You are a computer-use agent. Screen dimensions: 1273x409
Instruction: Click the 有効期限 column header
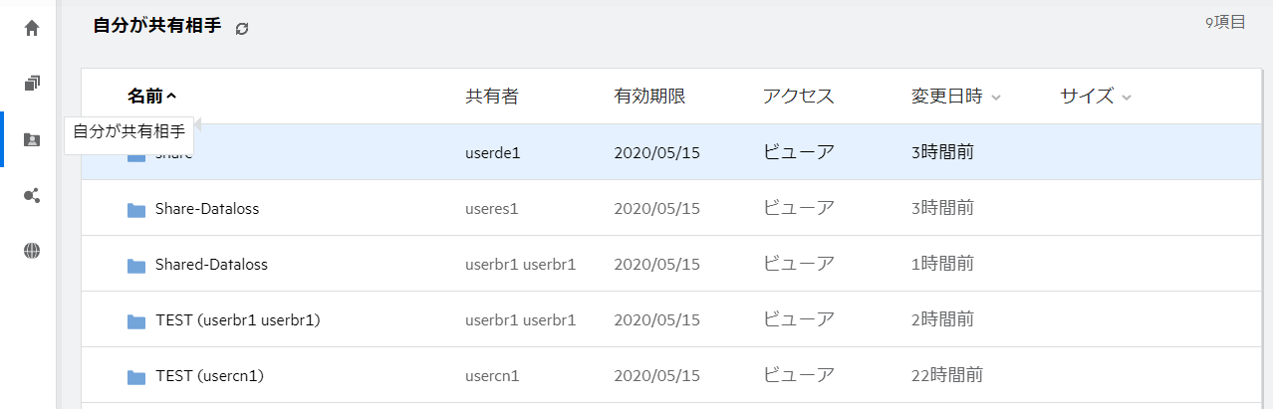(x=649, y=97)
